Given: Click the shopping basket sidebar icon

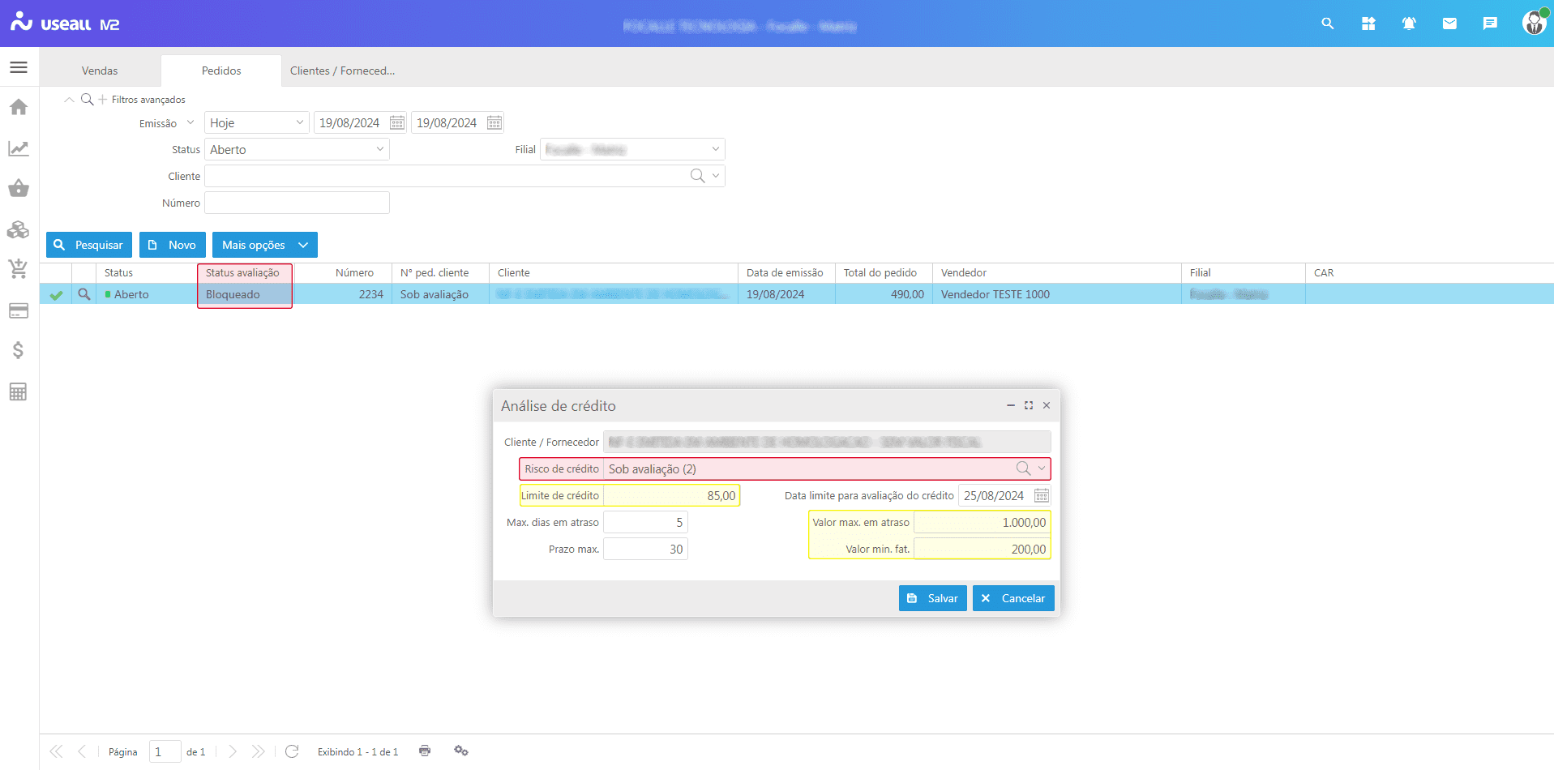Looking at the screenshot, I should pyautogui.click(x=19, y=189).
